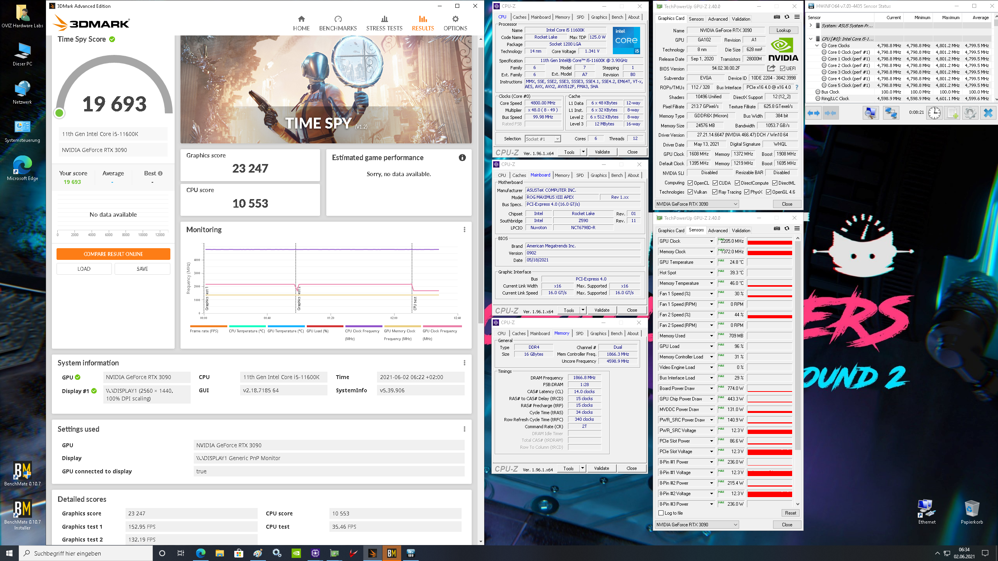This screenshot has width=998, height=561.
Task: Toggle the PhysX checkbox in GPU-Z
Action: pos(747,192)
